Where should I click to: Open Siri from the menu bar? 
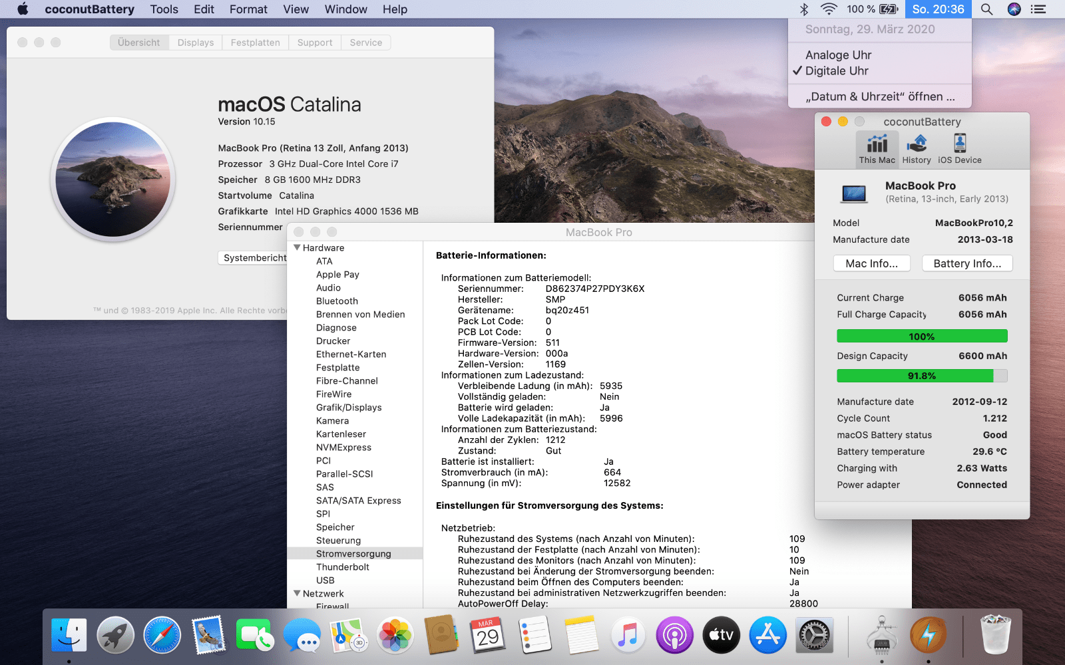click(x=1014, y=9)
